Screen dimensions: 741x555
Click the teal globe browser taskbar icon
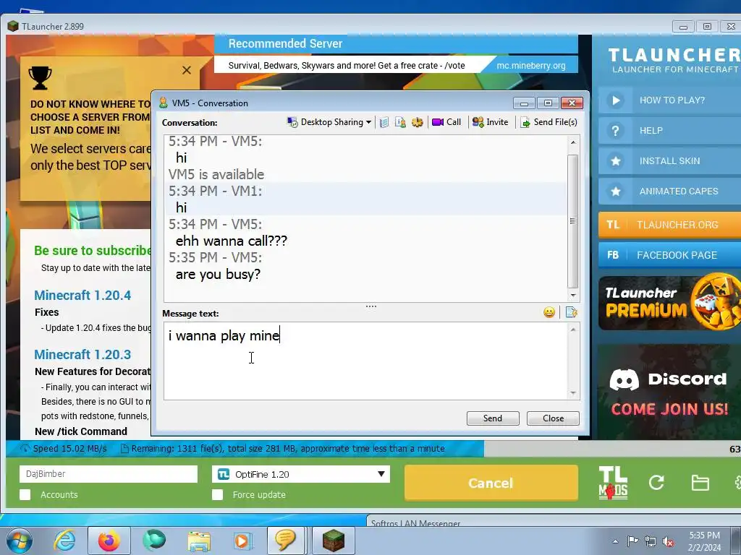point(154,541)
